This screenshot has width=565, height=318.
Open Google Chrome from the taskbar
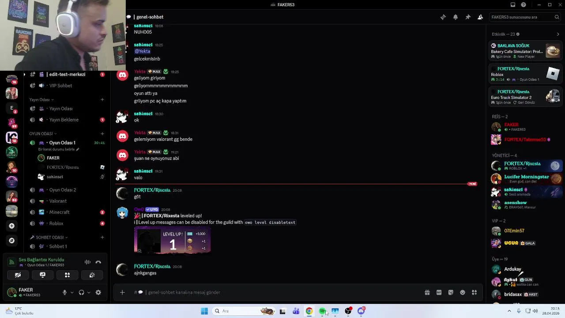309,311
